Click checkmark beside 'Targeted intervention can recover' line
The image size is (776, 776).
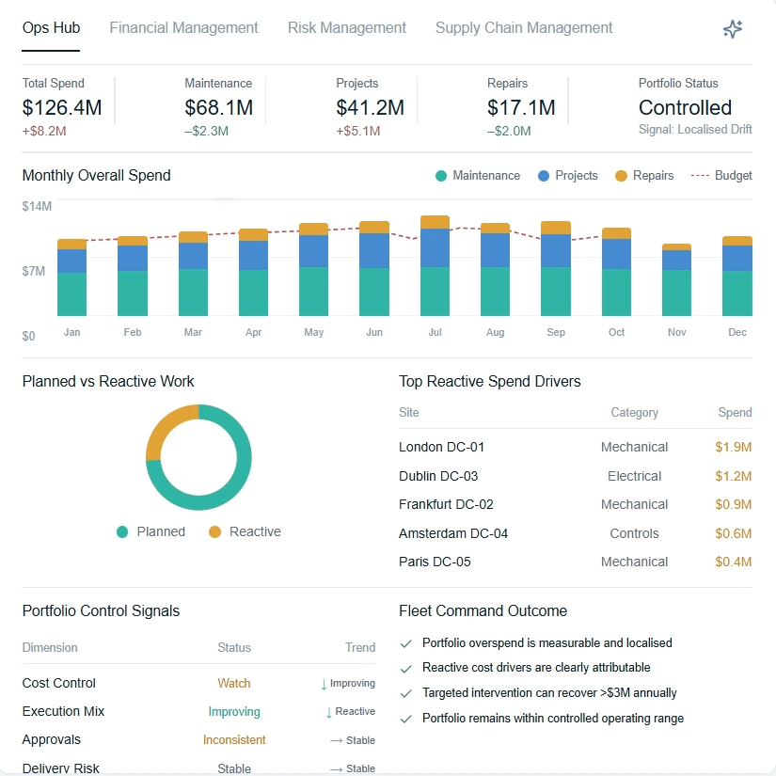point(406,693)
